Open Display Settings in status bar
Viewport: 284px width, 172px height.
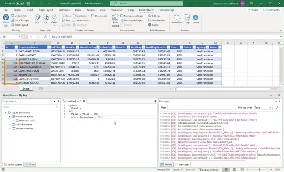[x=209, y=170]
